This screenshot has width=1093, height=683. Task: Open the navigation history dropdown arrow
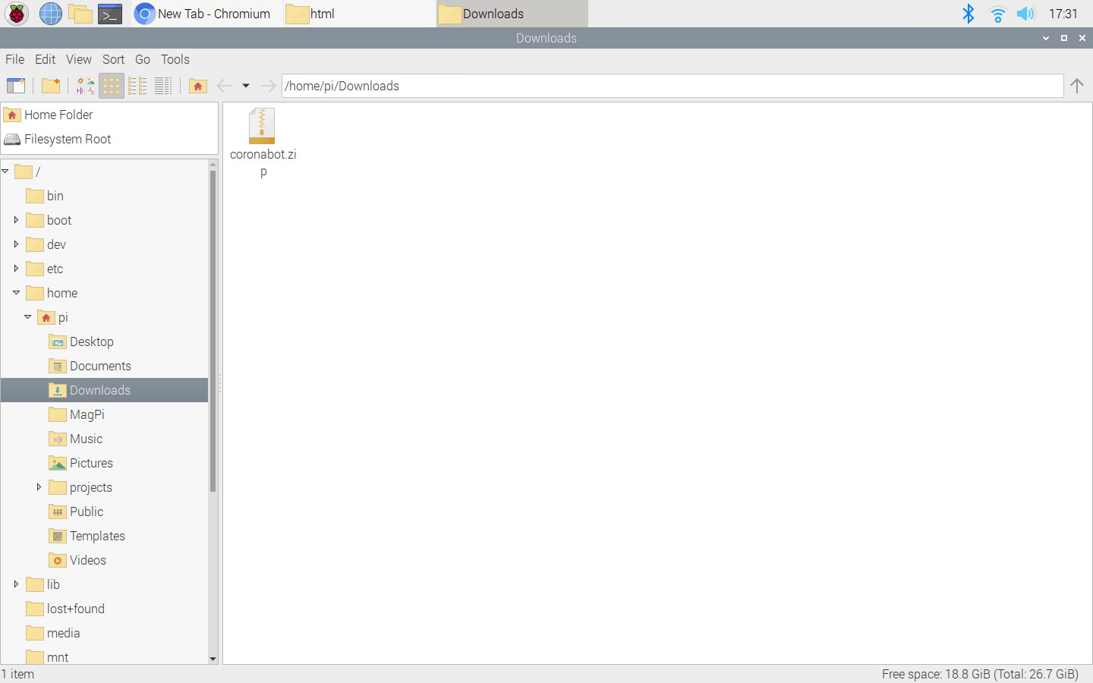(246, 86)
